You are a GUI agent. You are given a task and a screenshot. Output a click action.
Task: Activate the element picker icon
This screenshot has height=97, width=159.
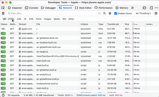3,8
